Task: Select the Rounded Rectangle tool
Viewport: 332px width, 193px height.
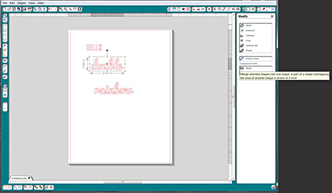Action: pyautogui.click(x=5, y=35)
